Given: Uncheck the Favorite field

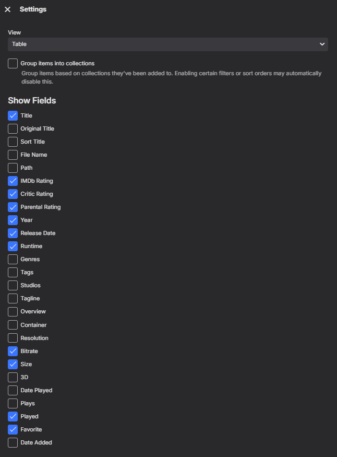Looking at the screenshot, I should click(13, 429).
